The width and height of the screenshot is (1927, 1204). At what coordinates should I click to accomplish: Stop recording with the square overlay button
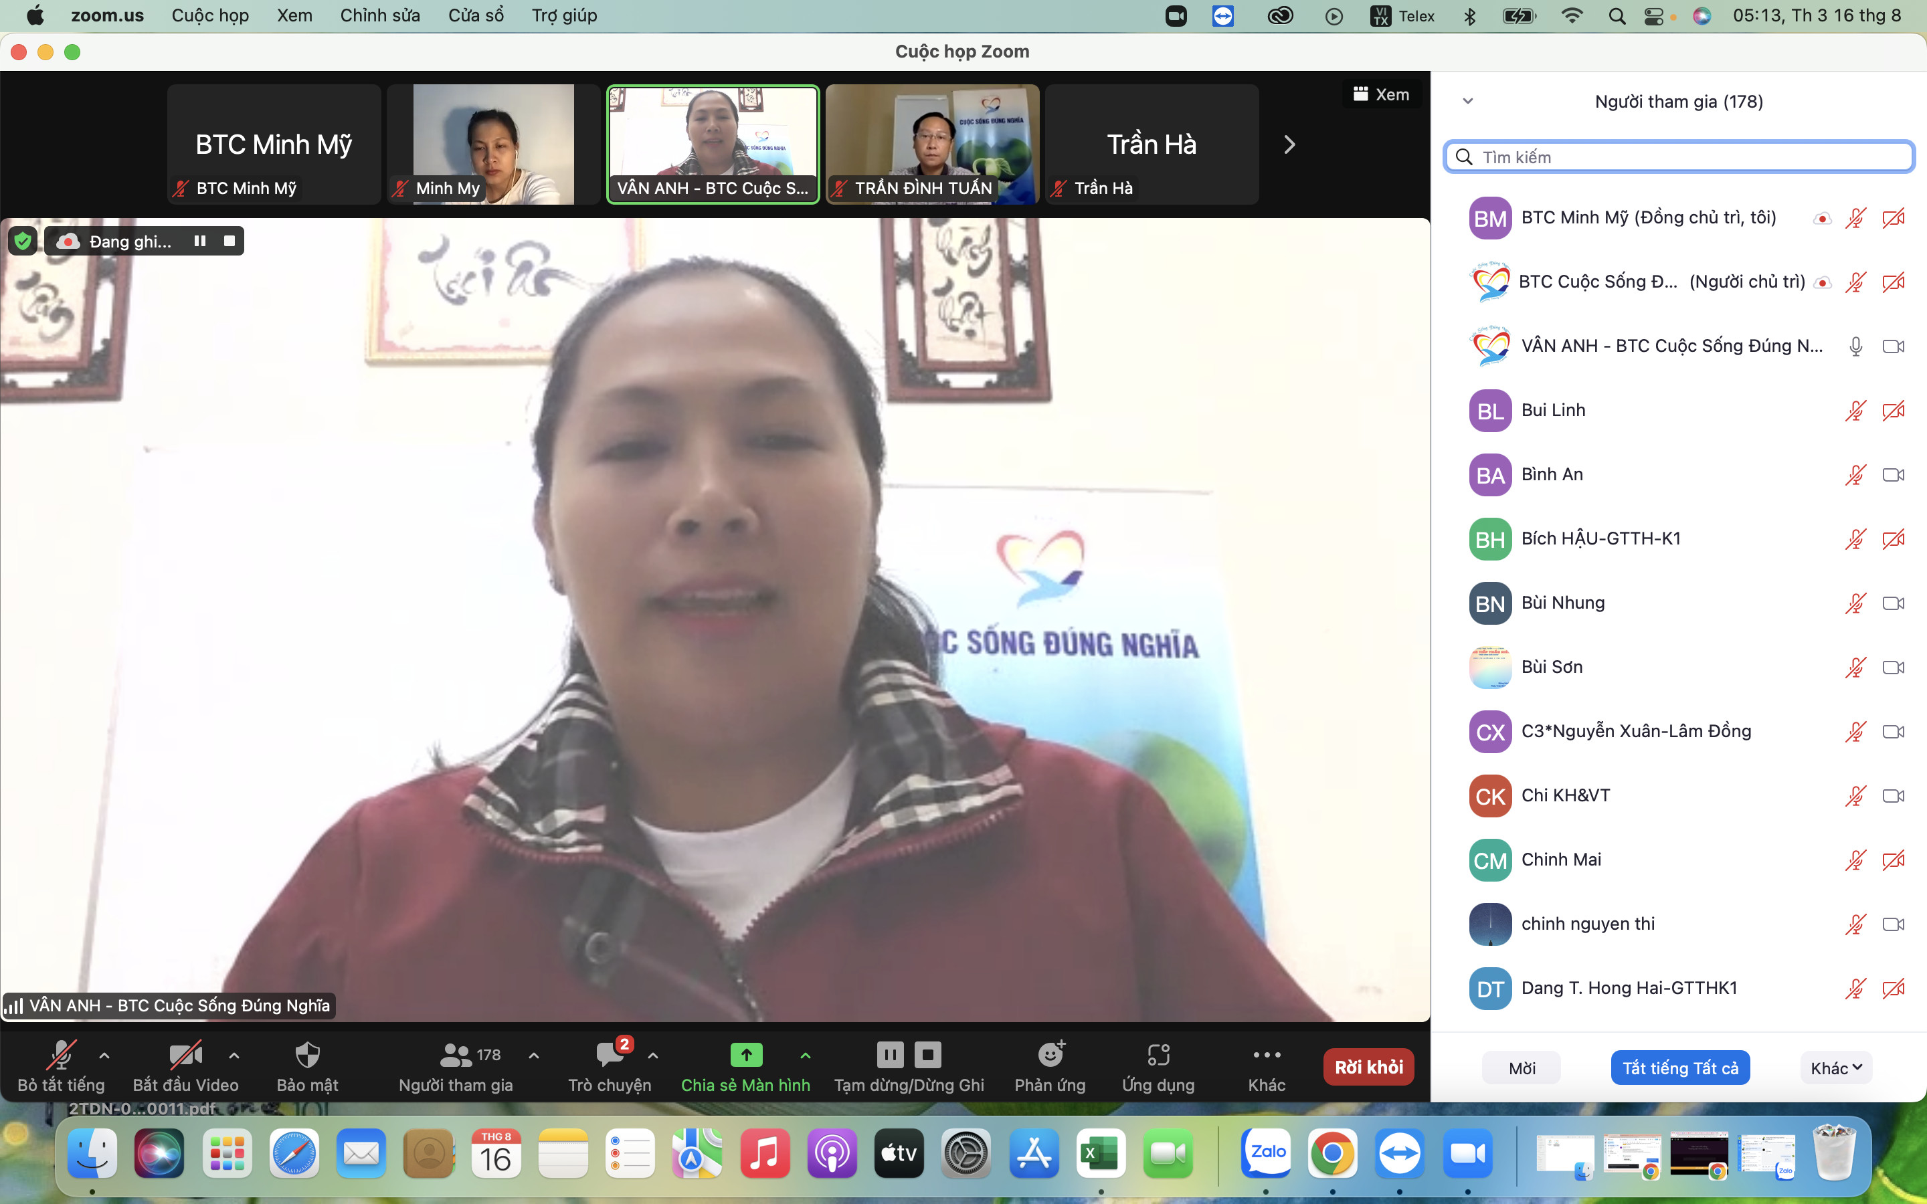(x=230, y=241)
